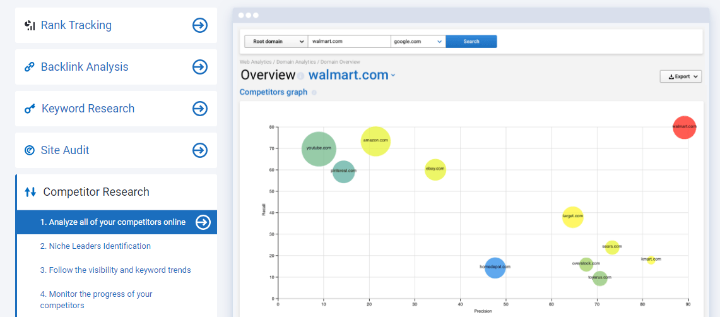Click arrow next to Analyze all competitors

[203, 222]
